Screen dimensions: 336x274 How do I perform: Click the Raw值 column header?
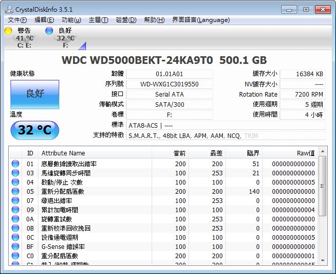pyautogui.click(x=290, y=153)
